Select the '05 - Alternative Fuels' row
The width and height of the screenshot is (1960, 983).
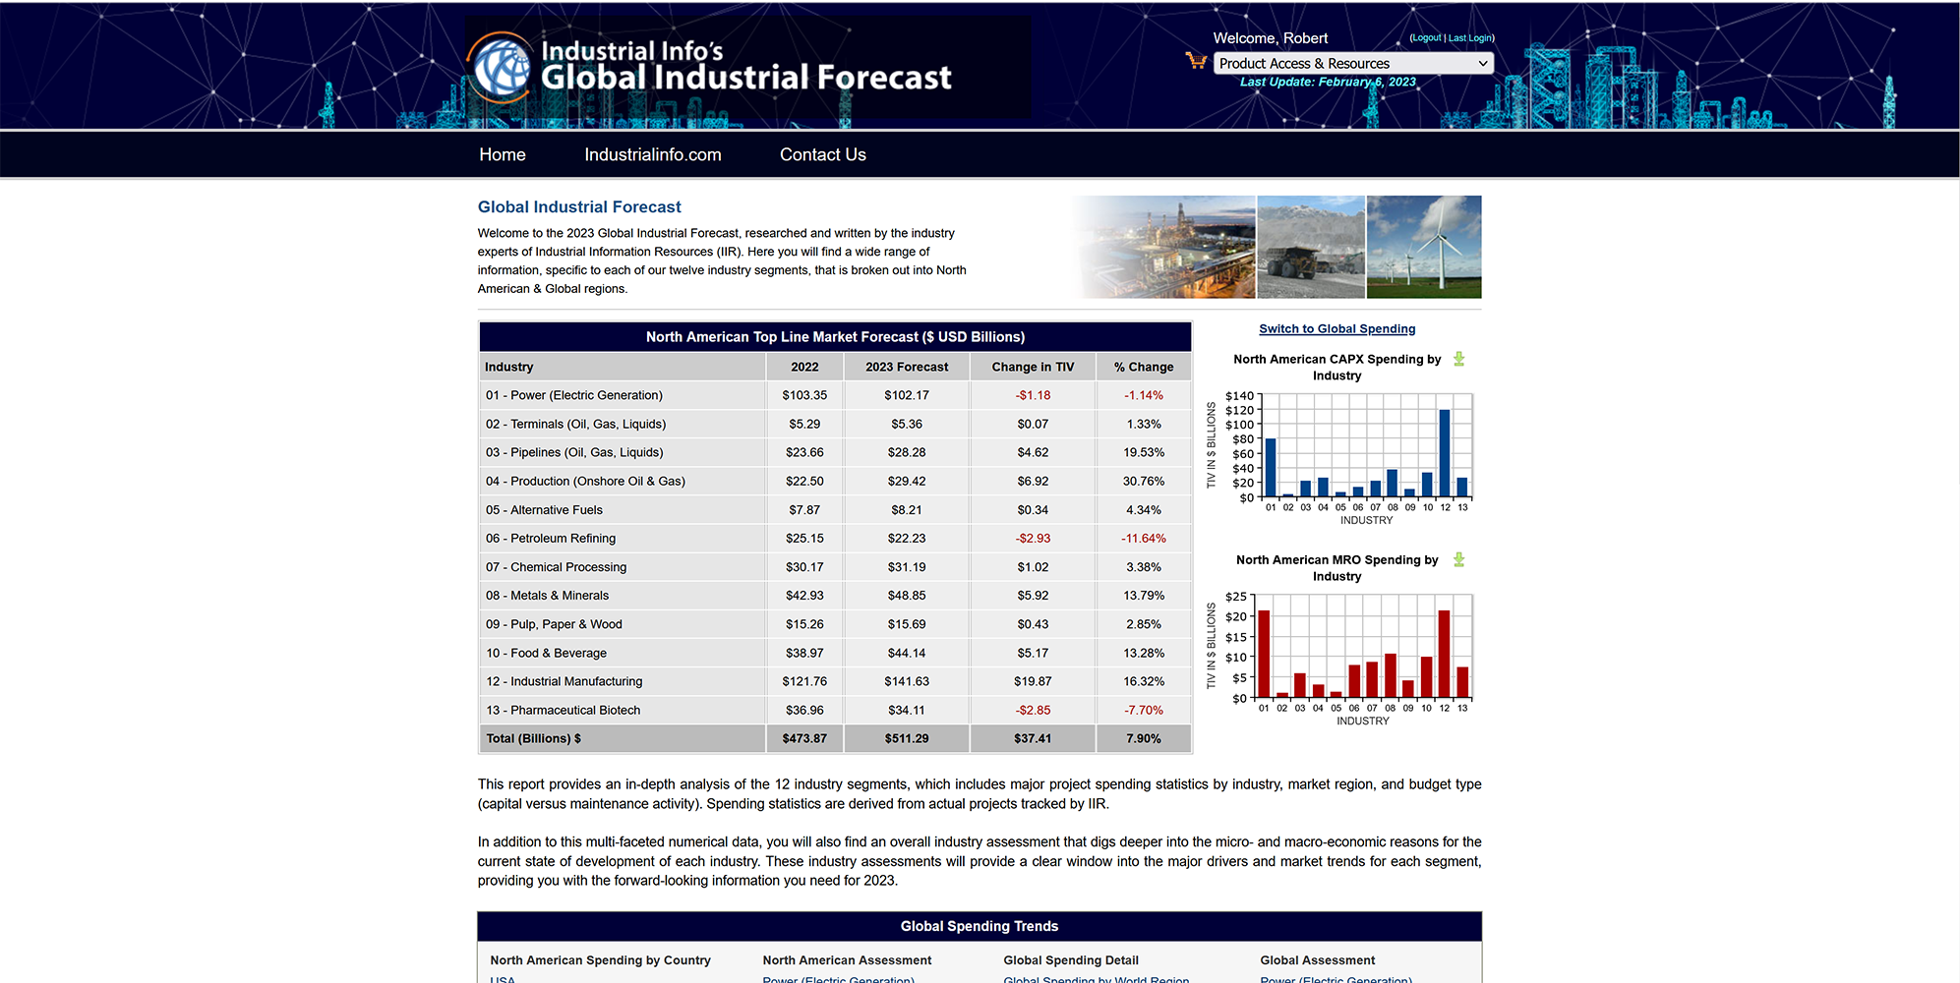click(834, 509)
